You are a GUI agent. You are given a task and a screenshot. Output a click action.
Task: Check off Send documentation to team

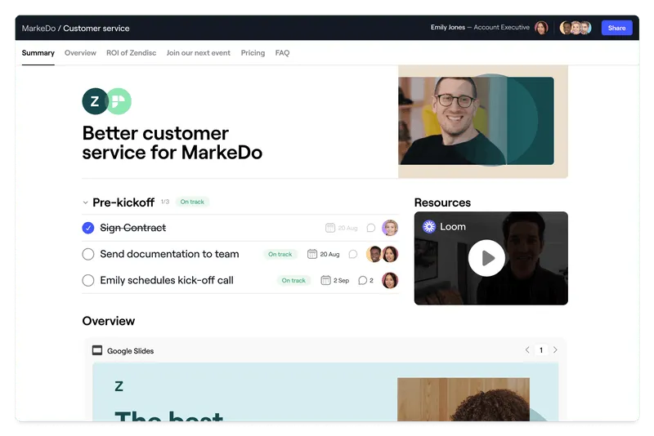pyautogui.click(x=88, y=254)
